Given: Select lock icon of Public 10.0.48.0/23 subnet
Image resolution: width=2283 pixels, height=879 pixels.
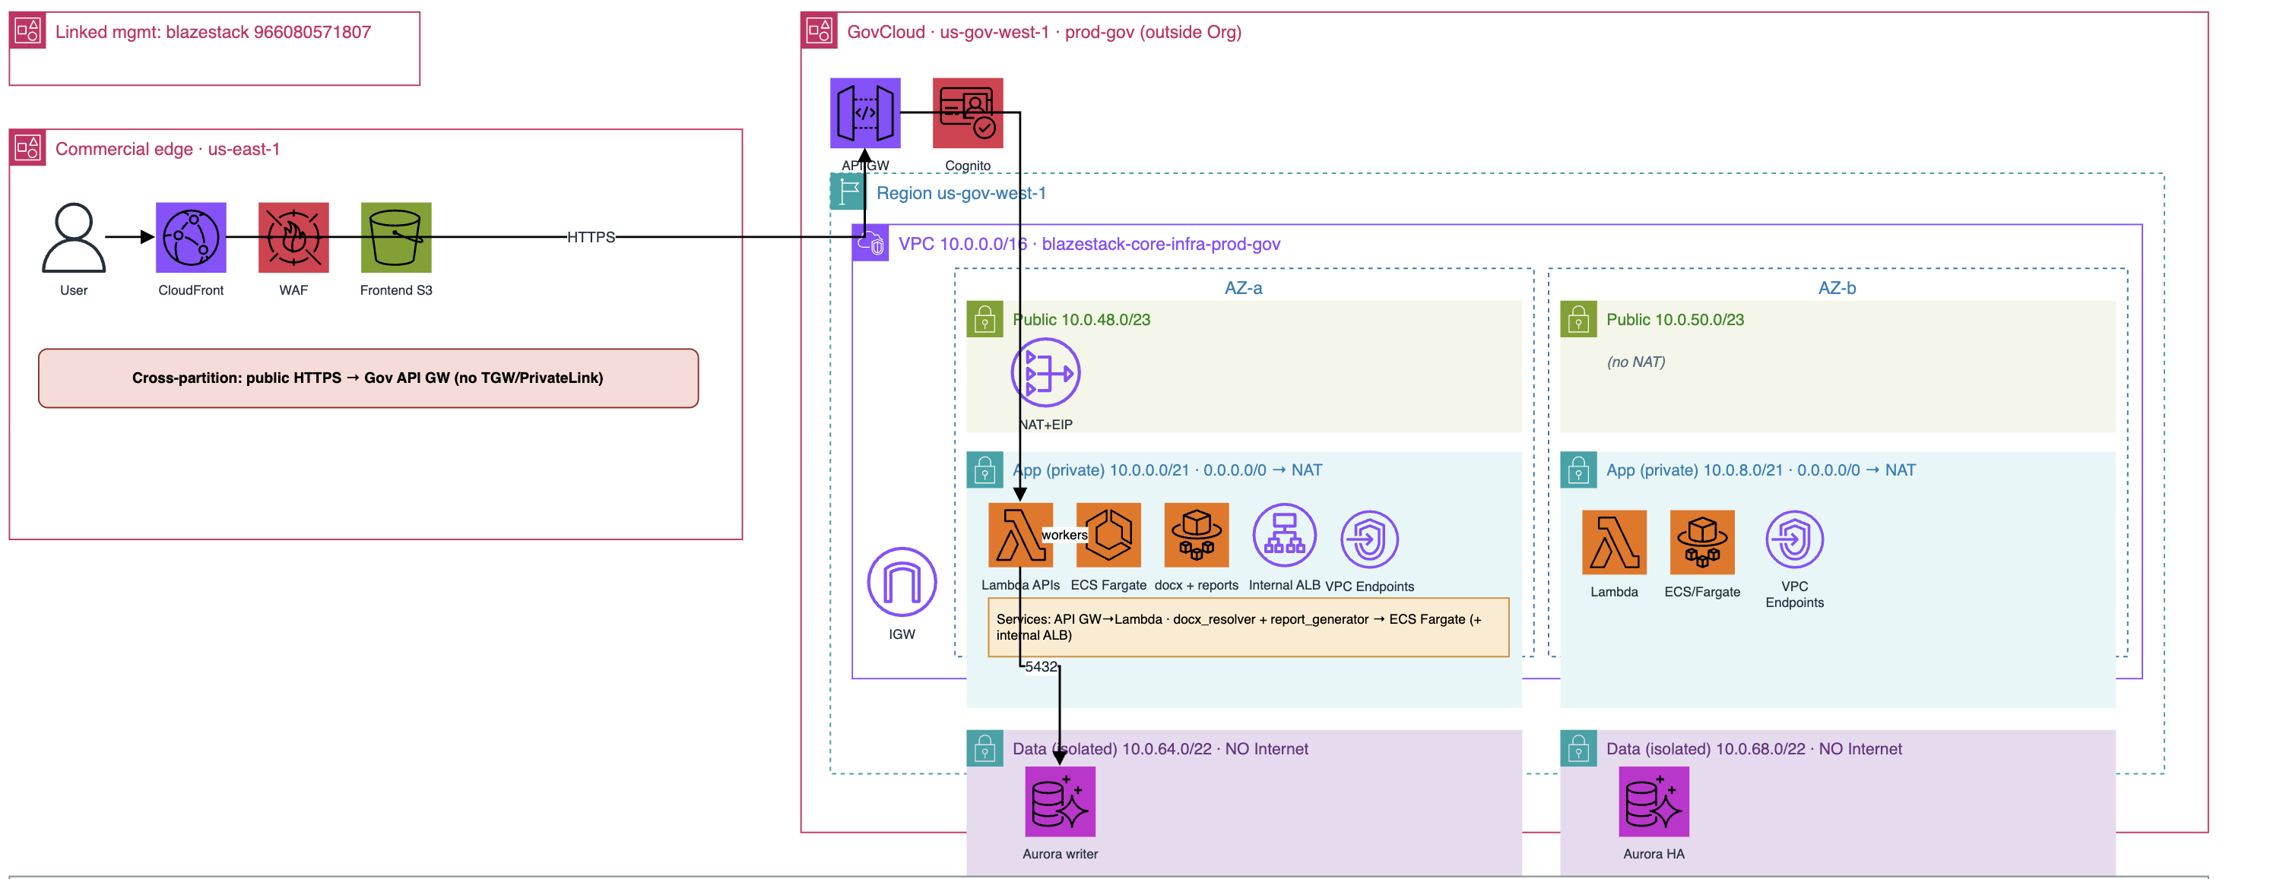Looking at the screenshot, I should point(985,319).
